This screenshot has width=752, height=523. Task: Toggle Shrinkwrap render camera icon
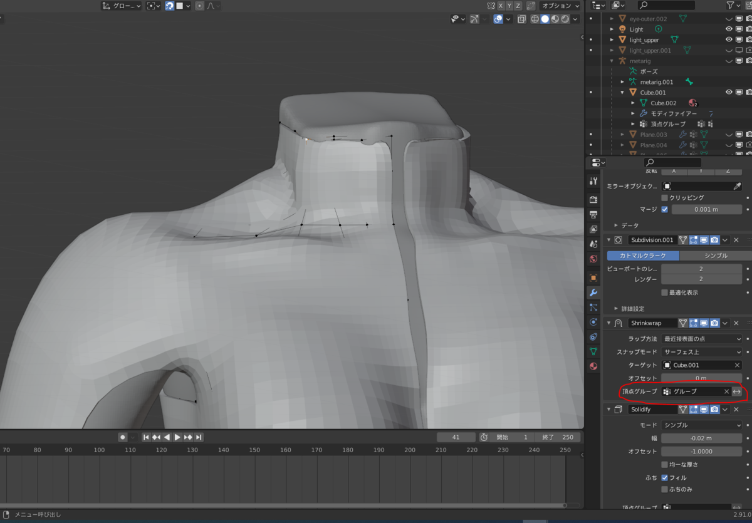click(x=714, y=323)
